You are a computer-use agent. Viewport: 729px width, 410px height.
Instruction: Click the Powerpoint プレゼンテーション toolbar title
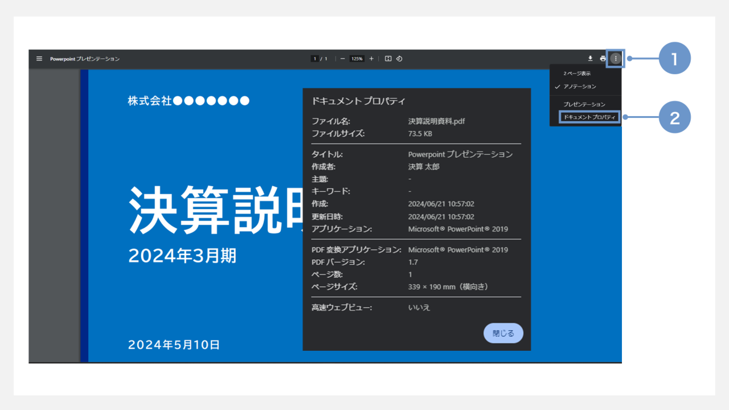point(85,59)
